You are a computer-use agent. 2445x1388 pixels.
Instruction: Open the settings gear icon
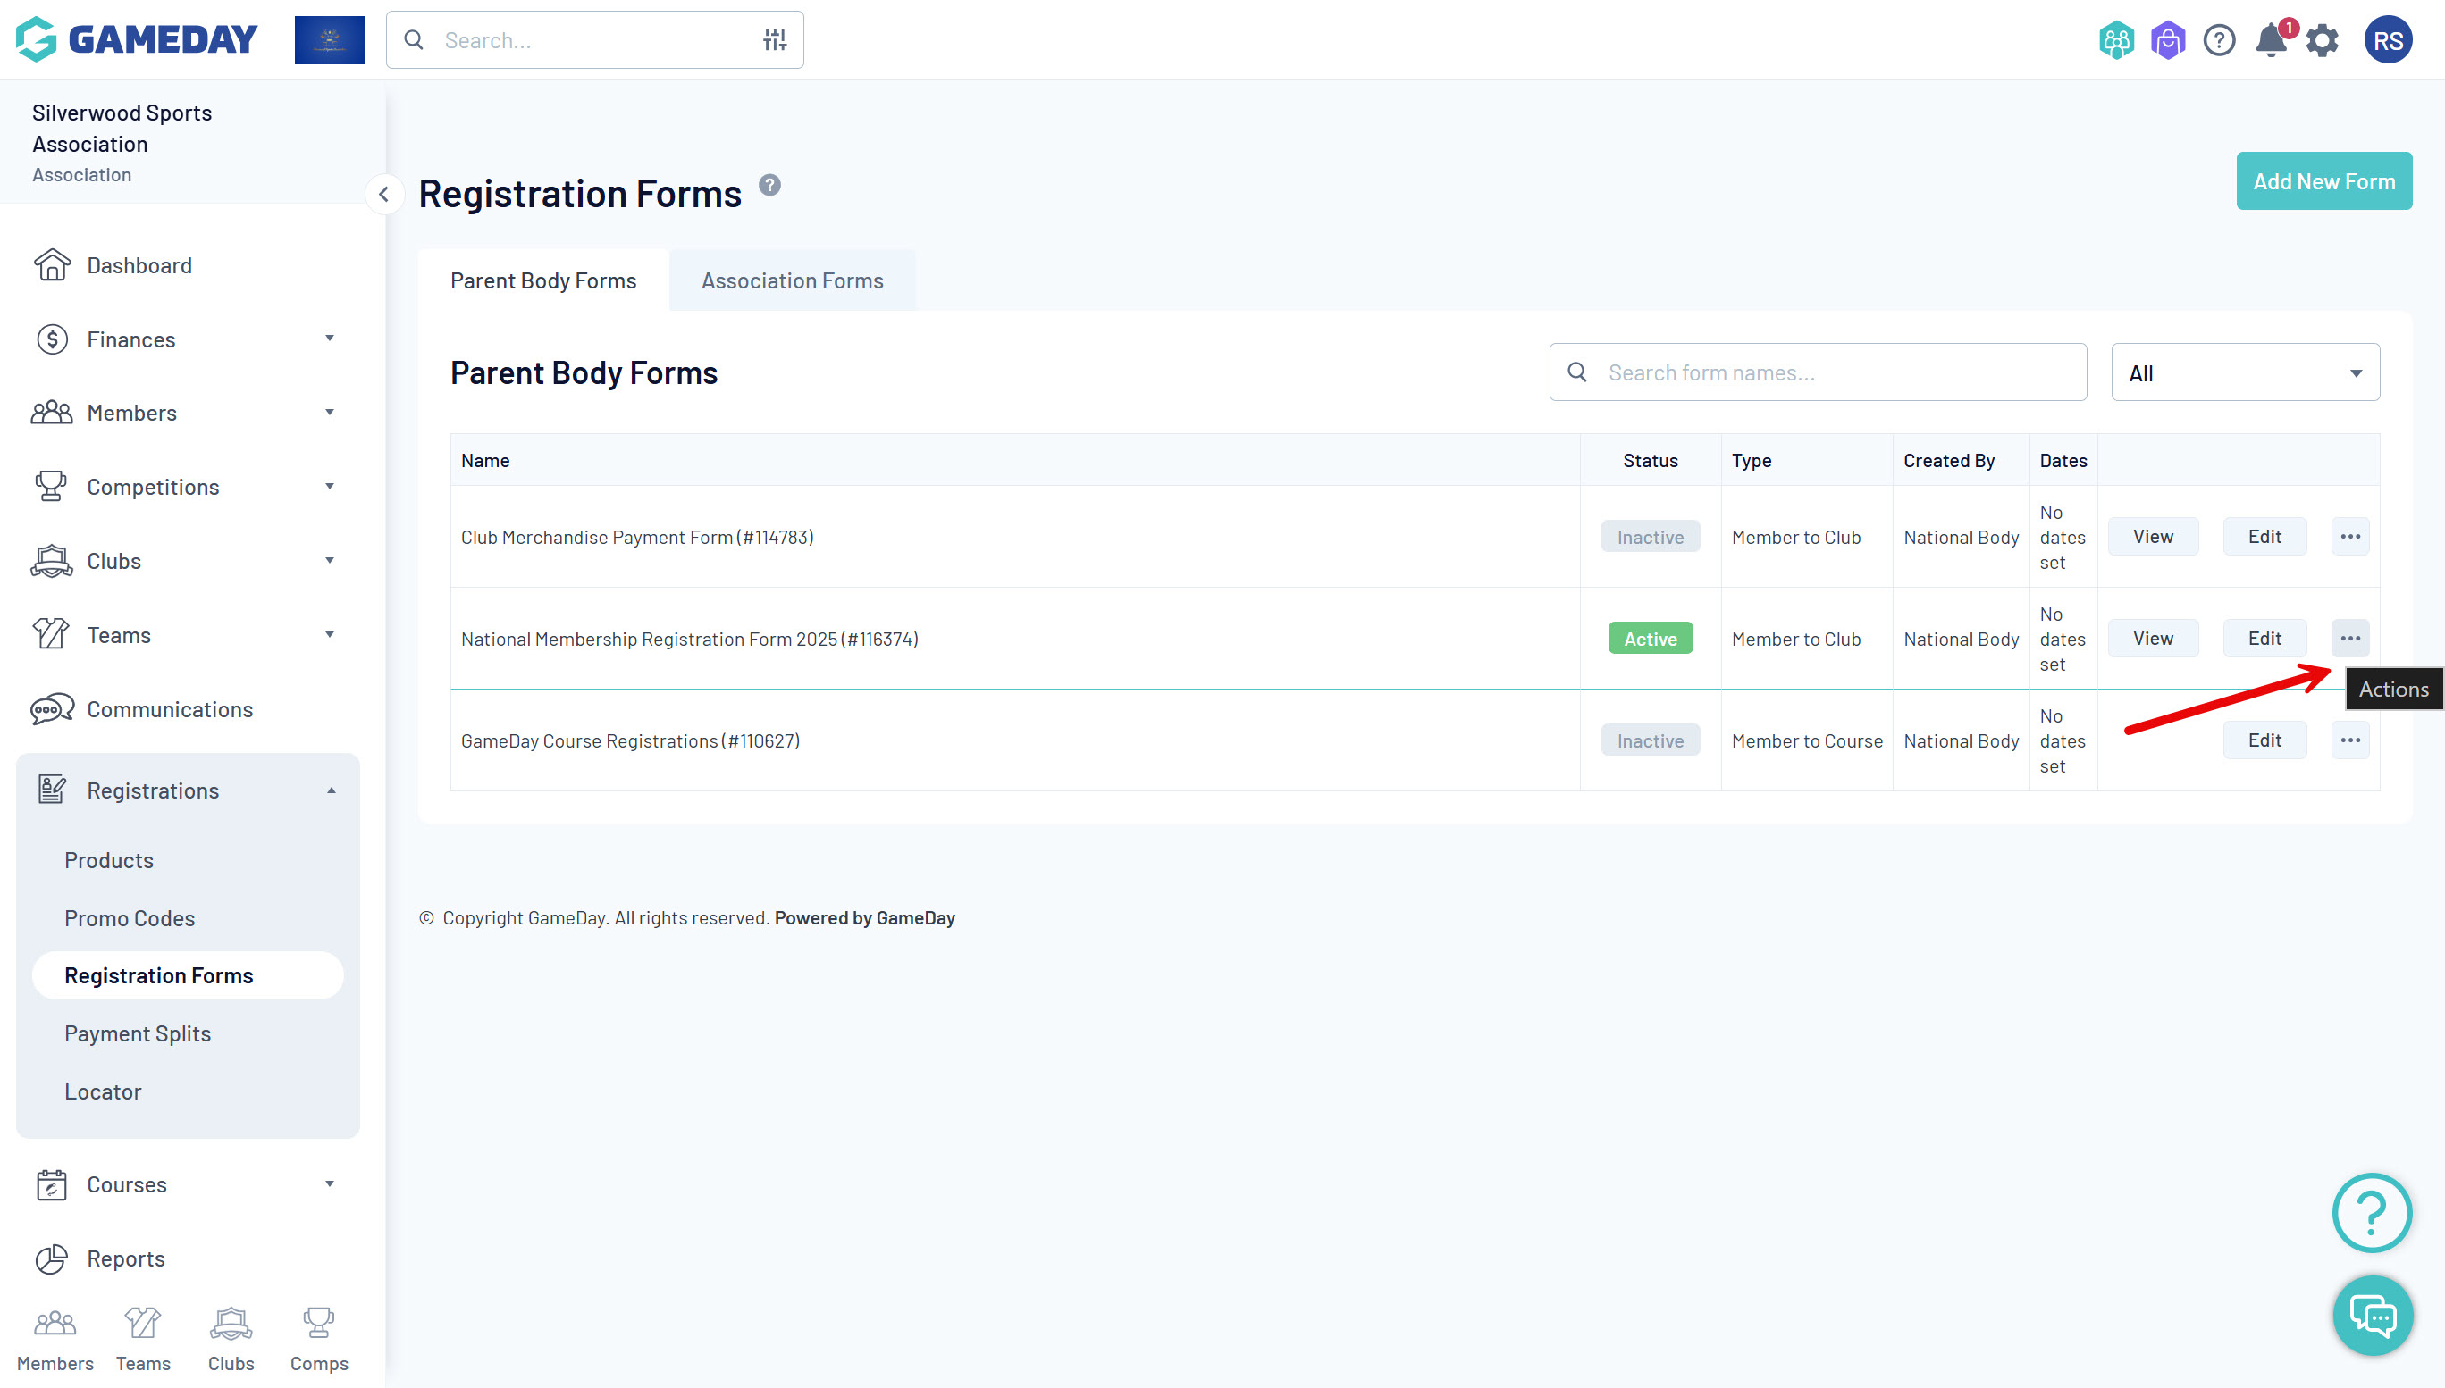click(x=2322, y=41)
